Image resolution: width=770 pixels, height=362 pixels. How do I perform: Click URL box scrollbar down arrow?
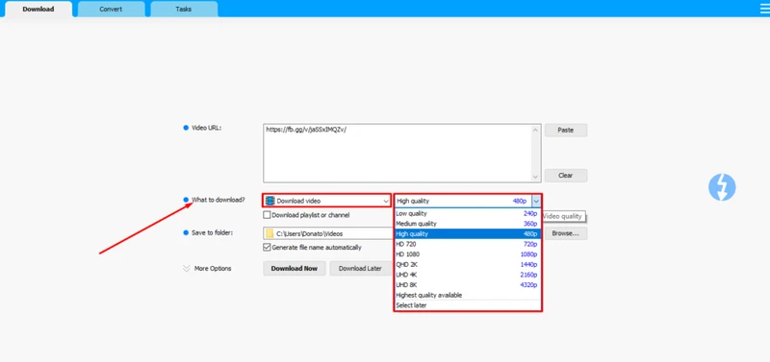tap(536, 177)
